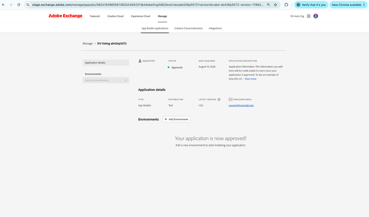Viewport: 369px width, 217px height.
Task: Open the Select an environment dropdown
Action: pyautogui.click(x=106, y=81)
